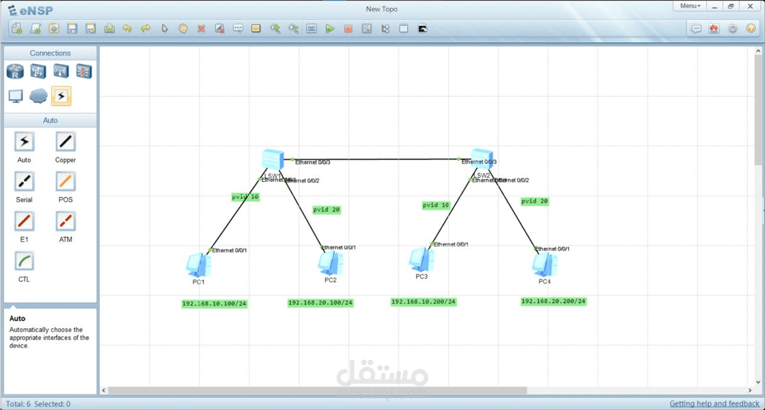Screen dimensions: 765x410
Task: Select PC3 on the canvas
Action: click(422, 259)
